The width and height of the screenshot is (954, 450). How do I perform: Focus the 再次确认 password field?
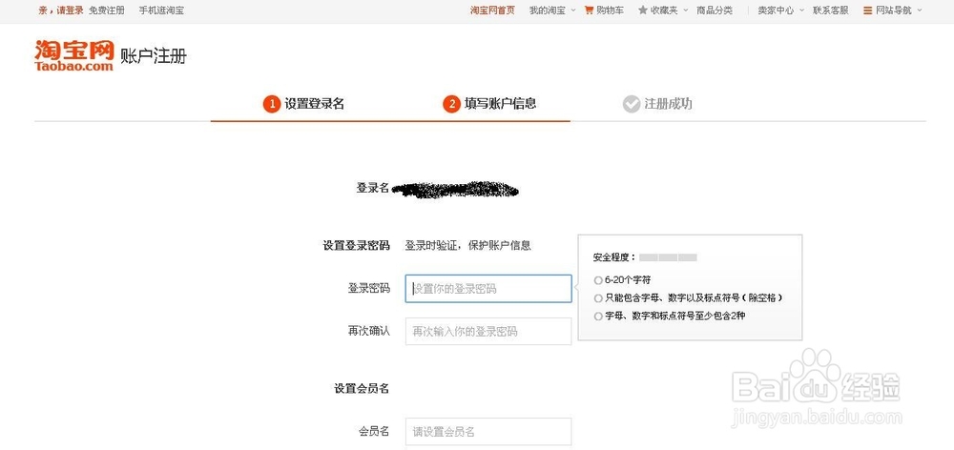[x=488, y=332]
